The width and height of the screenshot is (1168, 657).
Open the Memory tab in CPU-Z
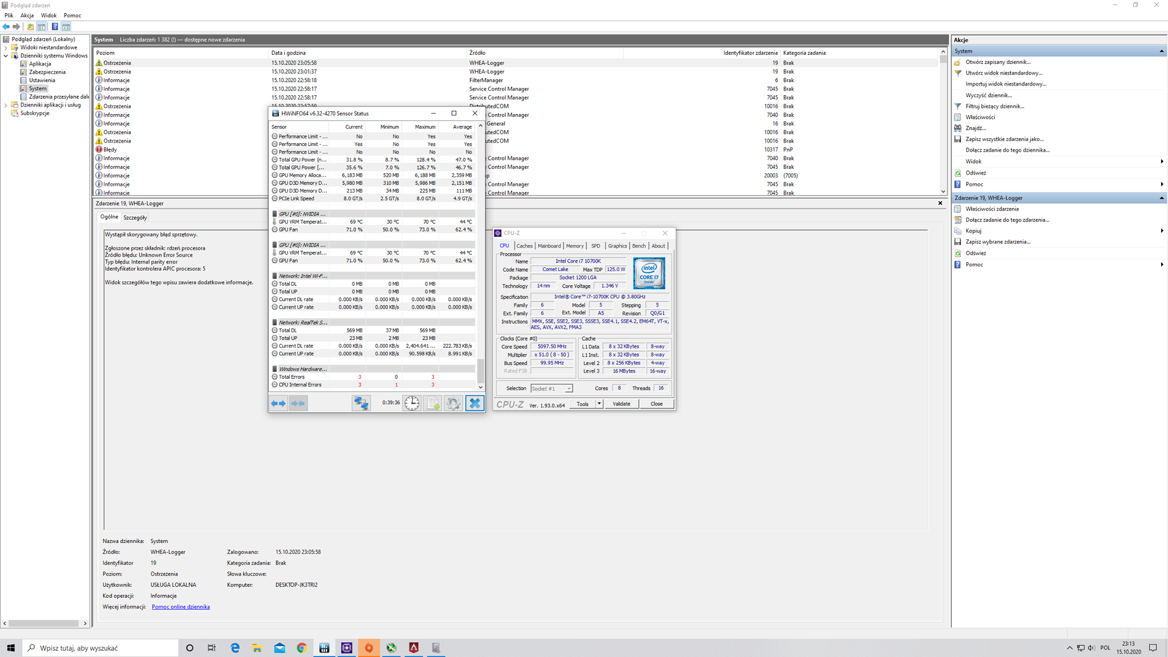574,246
